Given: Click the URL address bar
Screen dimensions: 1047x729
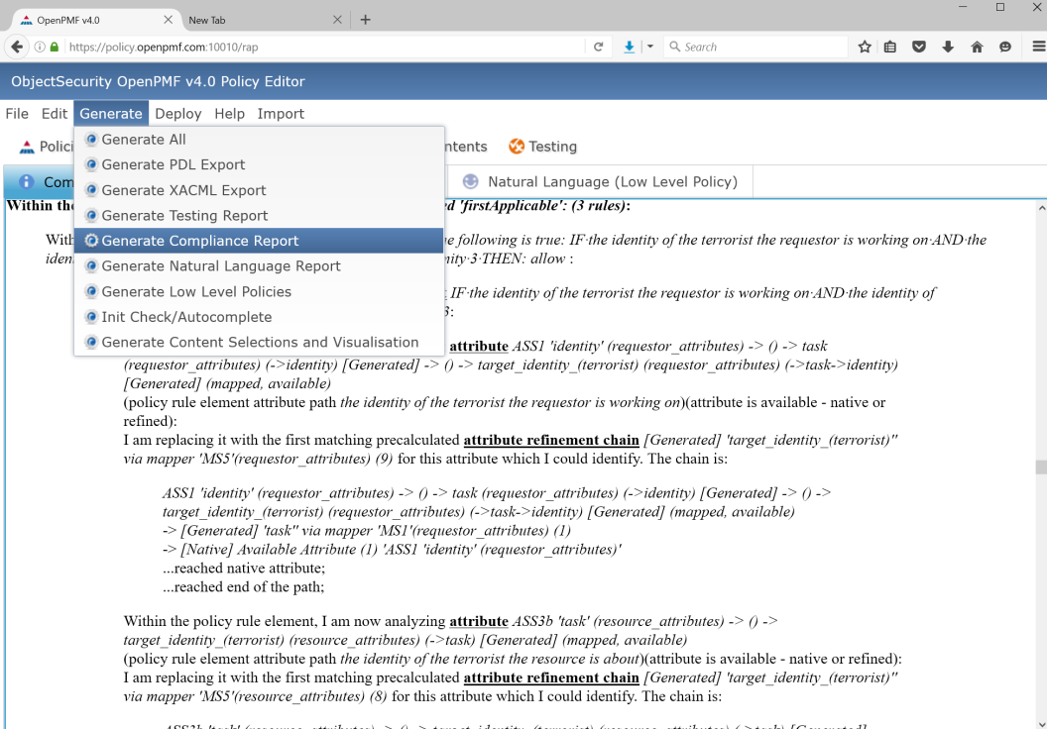Looking at the screenshot, I should click(x=326, y=47).
